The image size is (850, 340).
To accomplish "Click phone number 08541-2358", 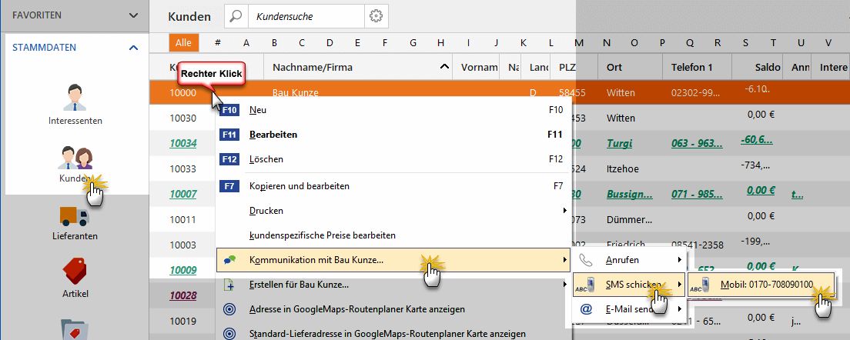I will pyautogui.click(x=697, y=245).
